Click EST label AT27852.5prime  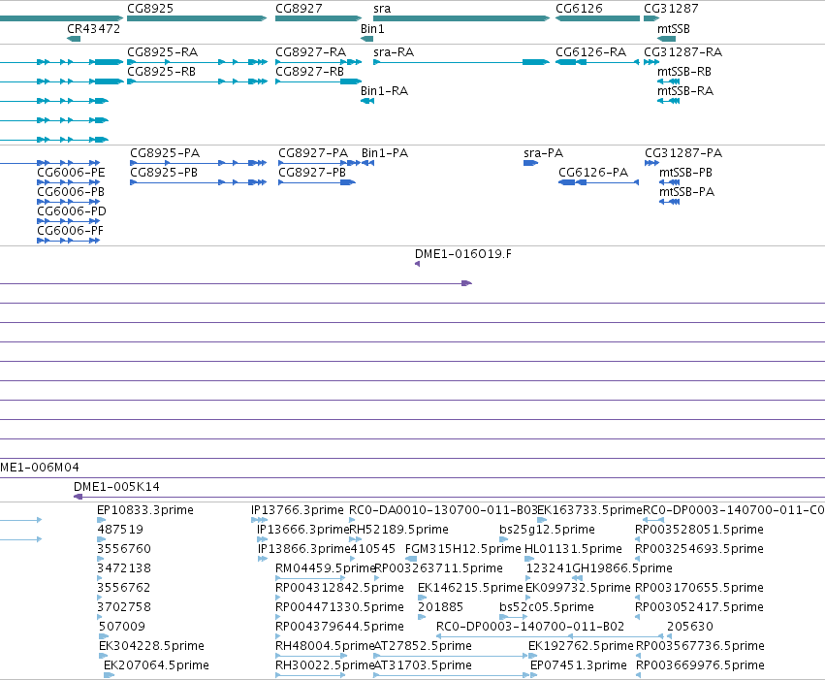(423, 646)
